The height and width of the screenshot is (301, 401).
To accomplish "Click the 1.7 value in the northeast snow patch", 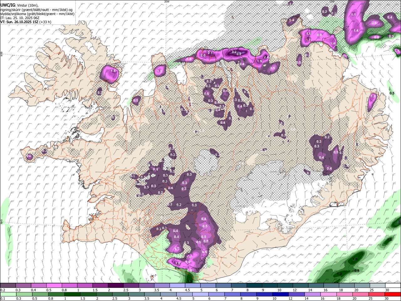I will click(x=308, y=40).
